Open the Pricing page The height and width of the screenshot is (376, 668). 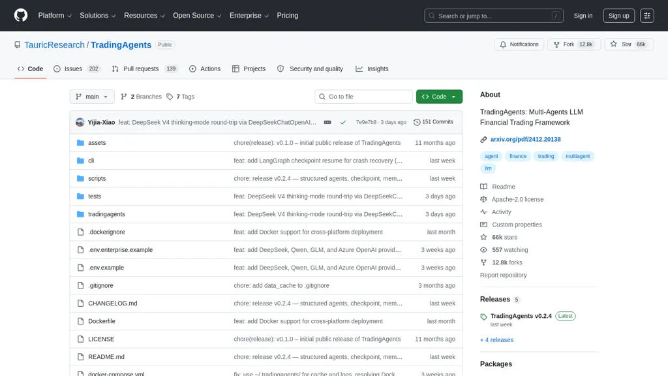[x=288, y=16]
